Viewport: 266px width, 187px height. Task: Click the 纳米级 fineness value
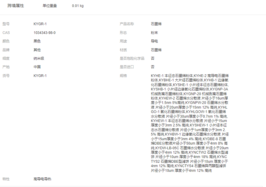[x=39, y=59]
